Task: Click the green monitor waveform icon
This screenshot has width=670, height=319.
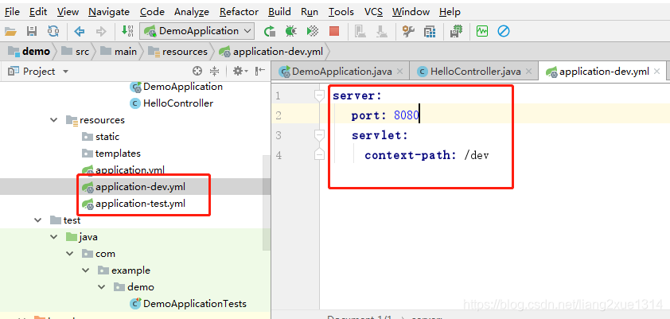Action: (x=482, y=31)
